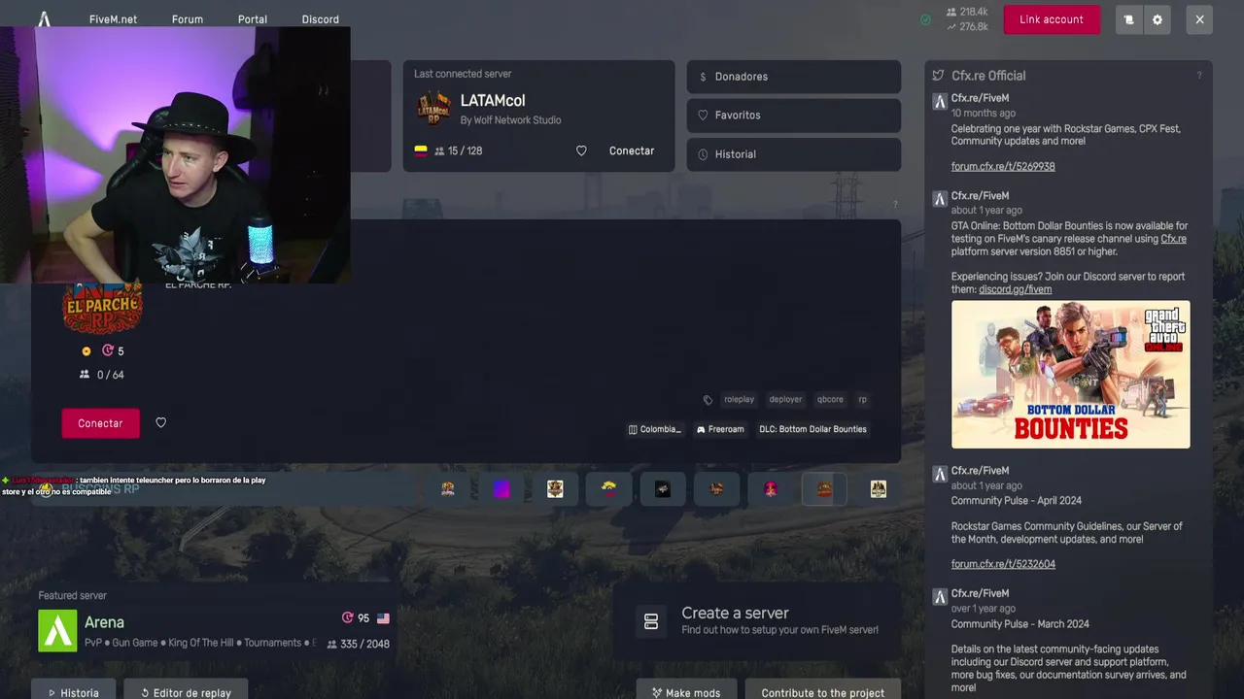Open forum.cfx.re/t/5269938 link
The height and width of the screenshot is (699, 1244).
click(x=1003, y=167)
